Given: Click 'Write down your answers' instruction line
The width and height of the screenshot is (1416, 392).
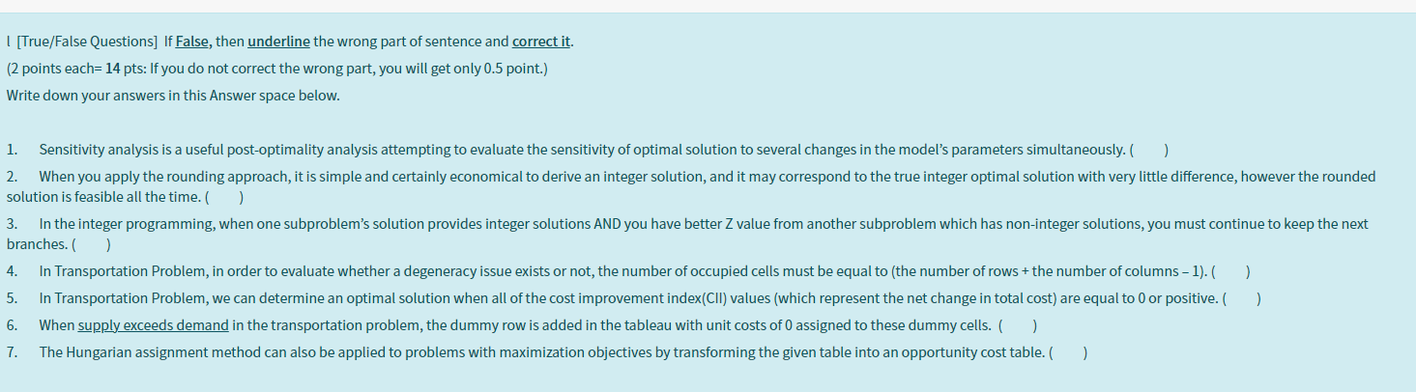Looking at the screenshot, I should (x=73, y=96).
